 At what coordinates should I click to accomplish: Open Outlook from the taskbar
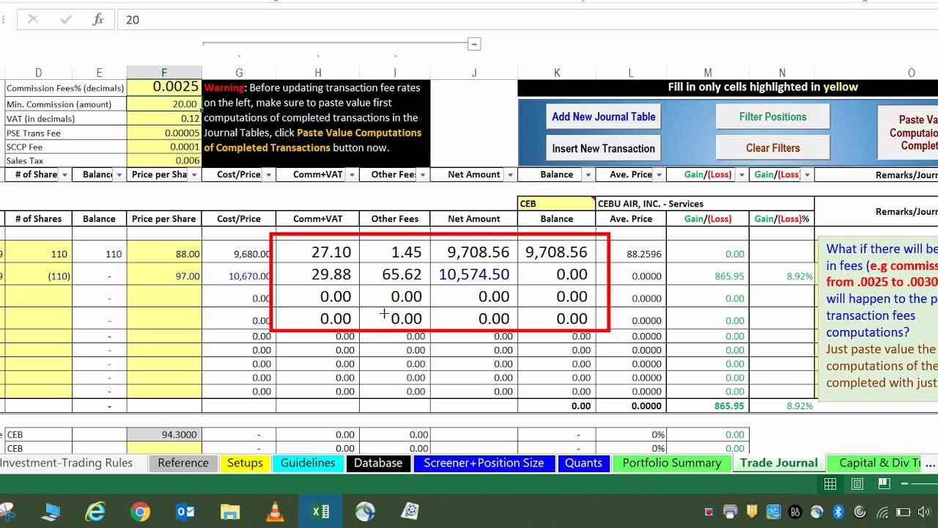[185, 511]
